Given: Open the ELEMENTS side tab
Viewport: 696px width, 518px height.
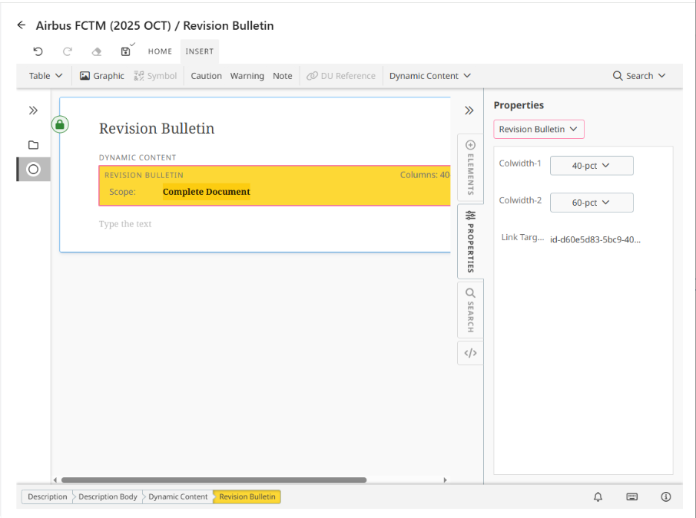Looking at the screenshot, I should [470, 169].
